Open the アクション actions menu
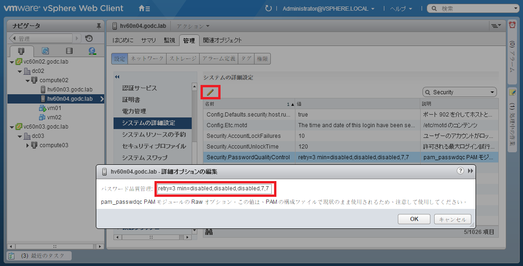The height and width of the screenshot is (266, 523). click(193, 26)
